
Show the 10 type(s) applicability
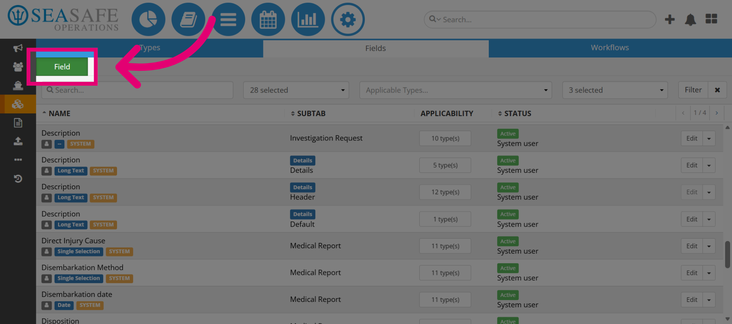pos(445,139)
